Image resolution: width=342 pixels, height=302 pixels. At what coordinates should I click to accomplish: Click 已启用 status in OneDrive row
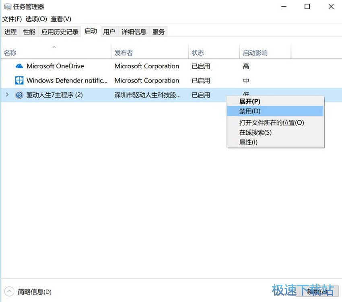click(x=201, y=66)
